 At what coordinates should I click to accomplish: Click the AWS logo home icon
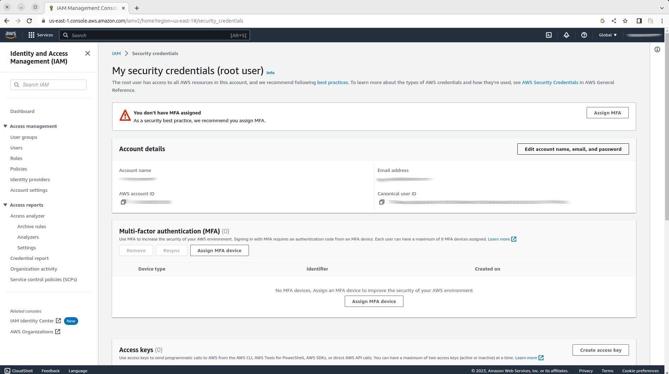(x=11, y=35)
